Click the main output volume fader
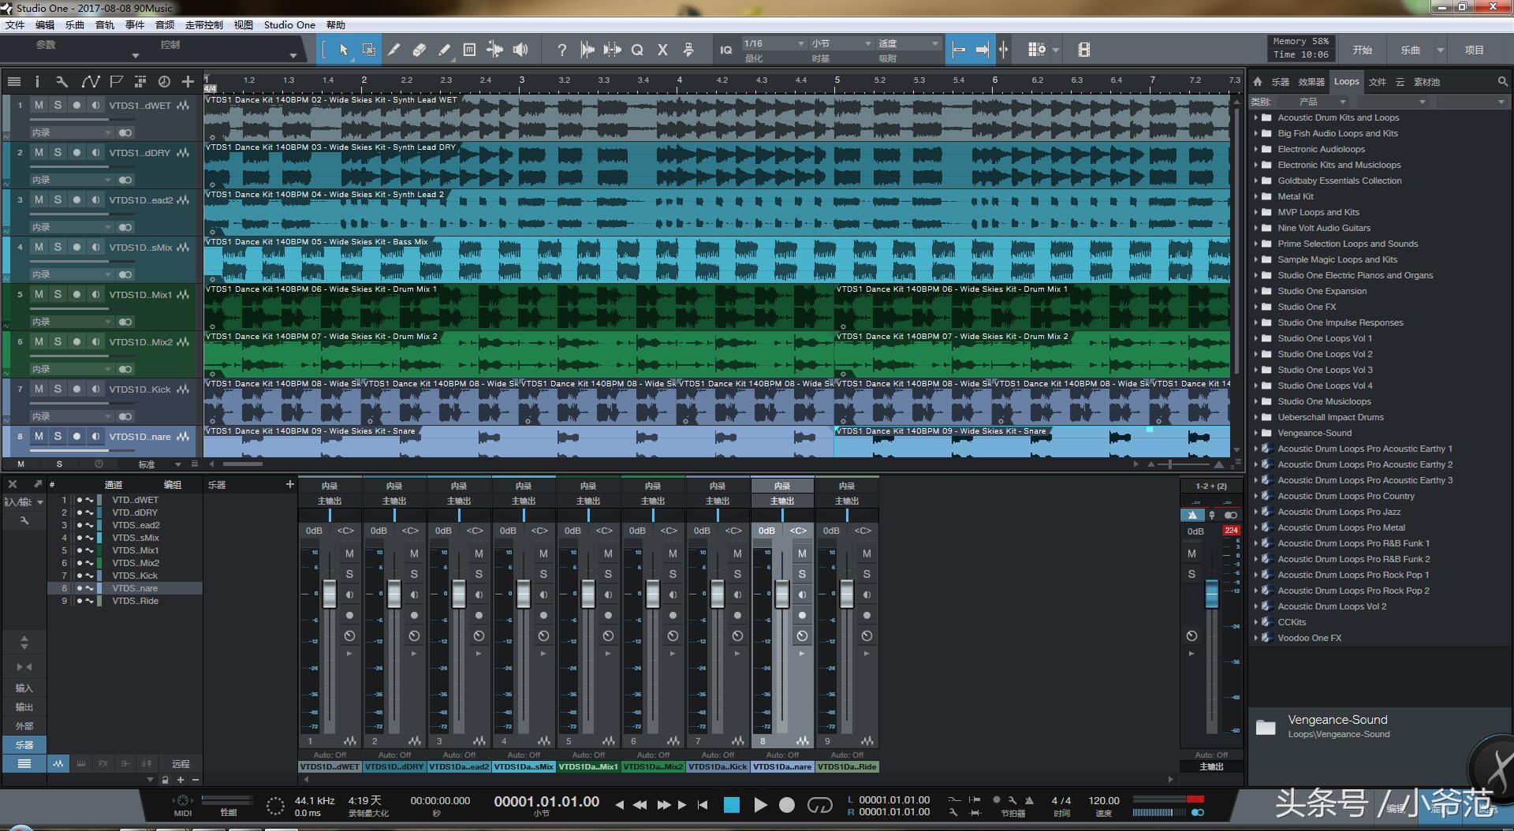 point(1212,594)
